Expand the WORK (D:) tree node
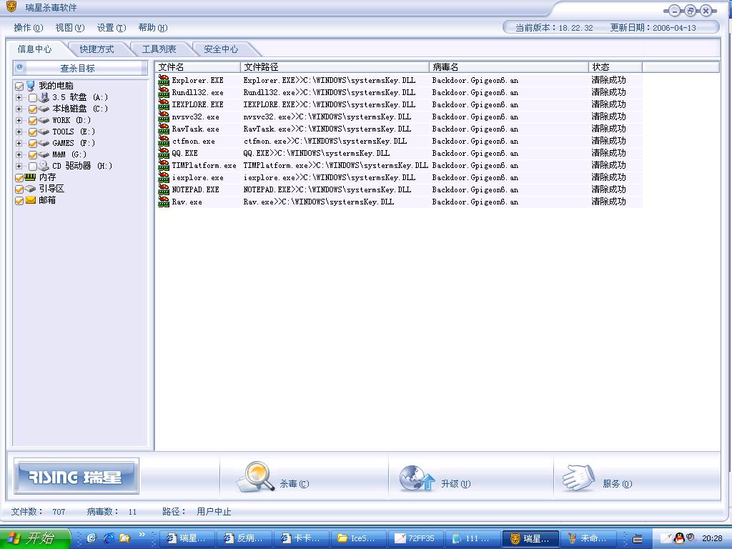The image size is (732, 549). point(19,120)
